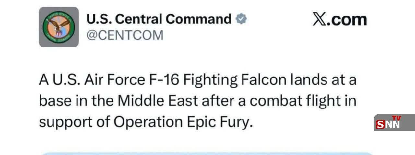
Task: Click the words "Middle East" in tweet
Action: tap(157, 101)
